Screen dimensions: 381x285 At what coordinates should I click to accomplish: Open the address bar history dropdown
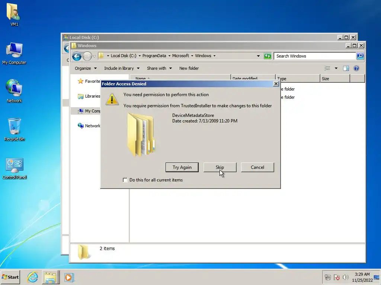(258, 56)
